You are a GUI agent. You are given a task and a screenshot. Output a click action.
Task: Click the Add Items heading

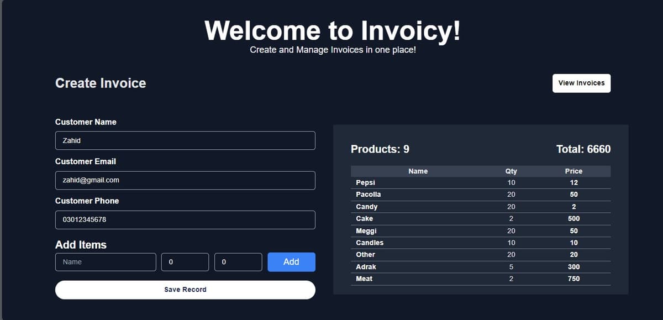pyautogui.click(x=81, y=245)
